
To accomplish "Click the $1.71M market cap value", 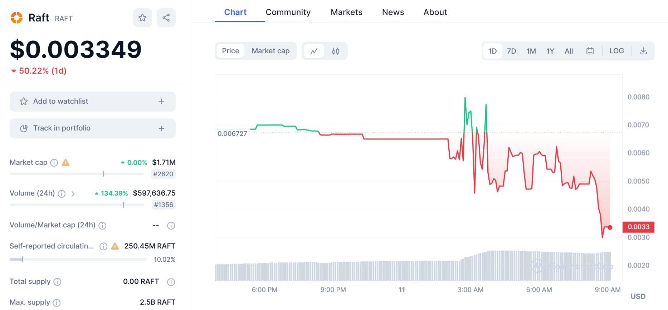I will coord(164,162).
